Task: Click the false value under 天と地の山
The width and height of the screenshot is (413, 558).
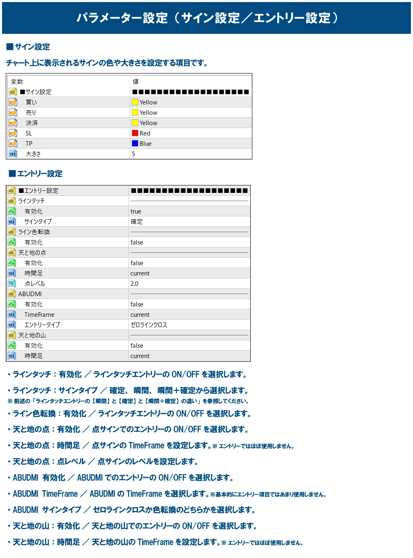Action: point(137,346)
